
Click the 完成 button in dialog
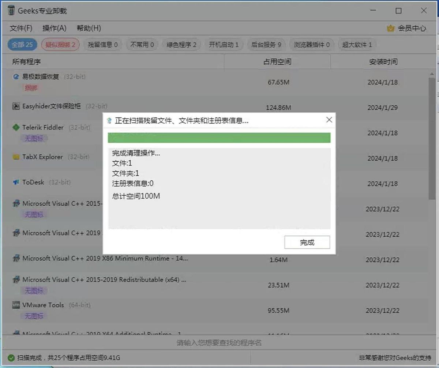point(307,242)
